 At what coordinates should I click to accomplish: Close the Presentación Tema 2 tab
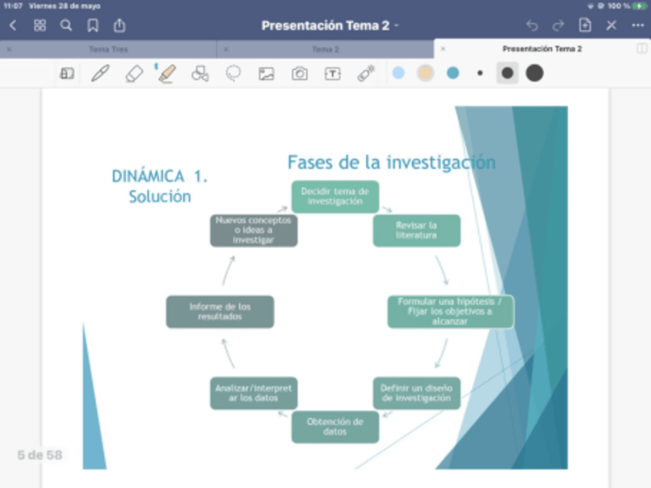click(443, 49)
